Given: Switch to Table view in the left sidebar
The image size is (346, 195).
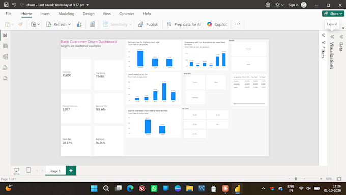Looking at the screenshot, I should point(5,46).
